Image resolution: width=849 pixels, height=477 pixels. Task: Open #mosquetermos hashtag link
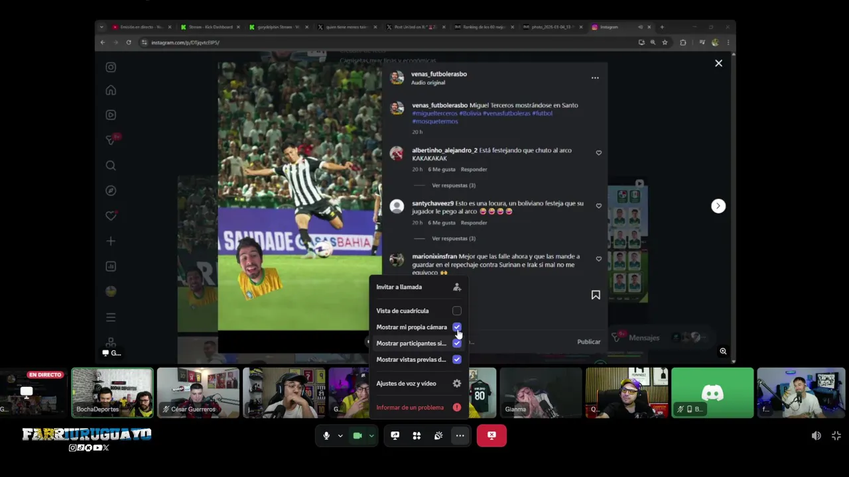pos(435,121)
